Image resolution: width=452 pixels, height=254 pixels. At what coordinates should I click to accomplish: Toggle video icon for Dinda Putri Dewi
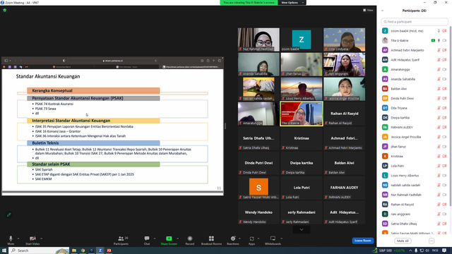click(x=444, y=99)
